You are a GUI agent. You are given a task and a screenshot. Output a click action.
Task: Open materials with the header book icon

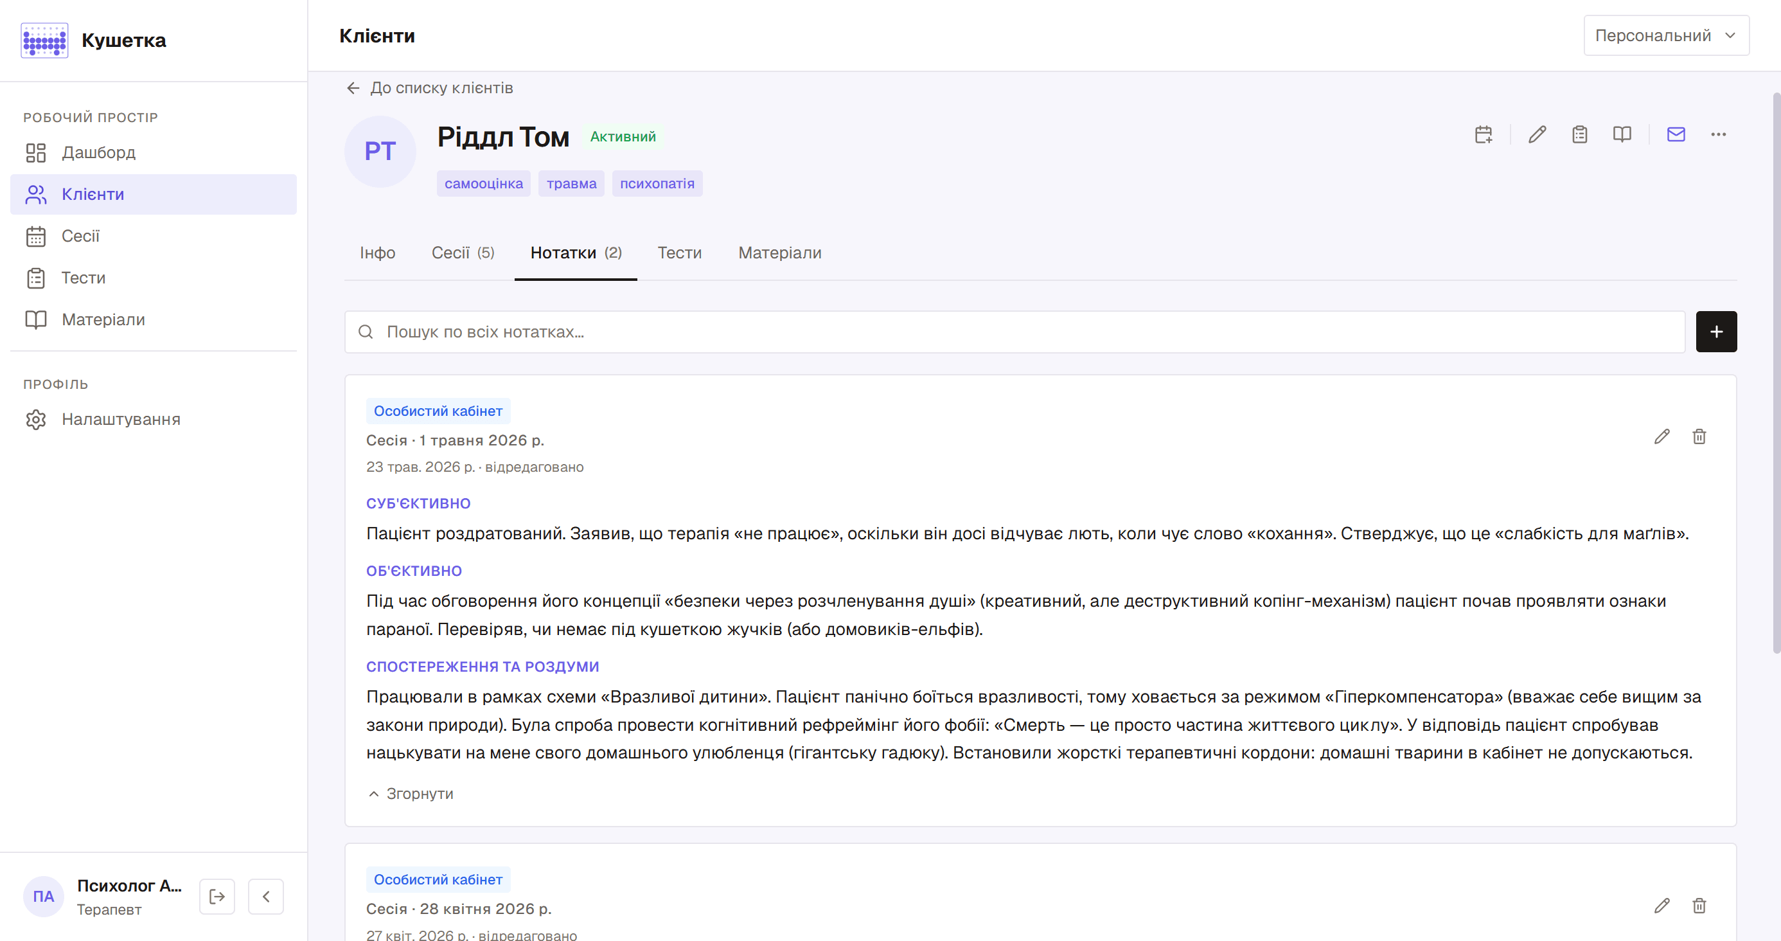(x=1622, y=134)
